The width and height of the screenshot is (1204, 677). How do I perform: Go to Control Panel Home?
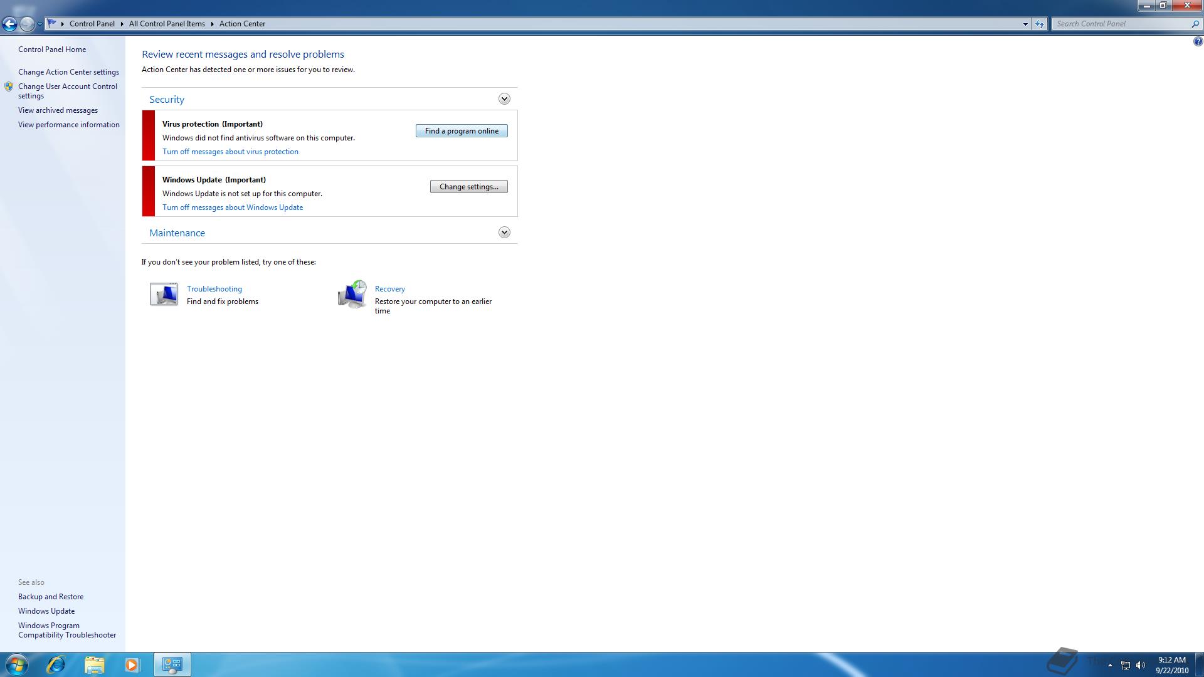[x=52, y=50]
